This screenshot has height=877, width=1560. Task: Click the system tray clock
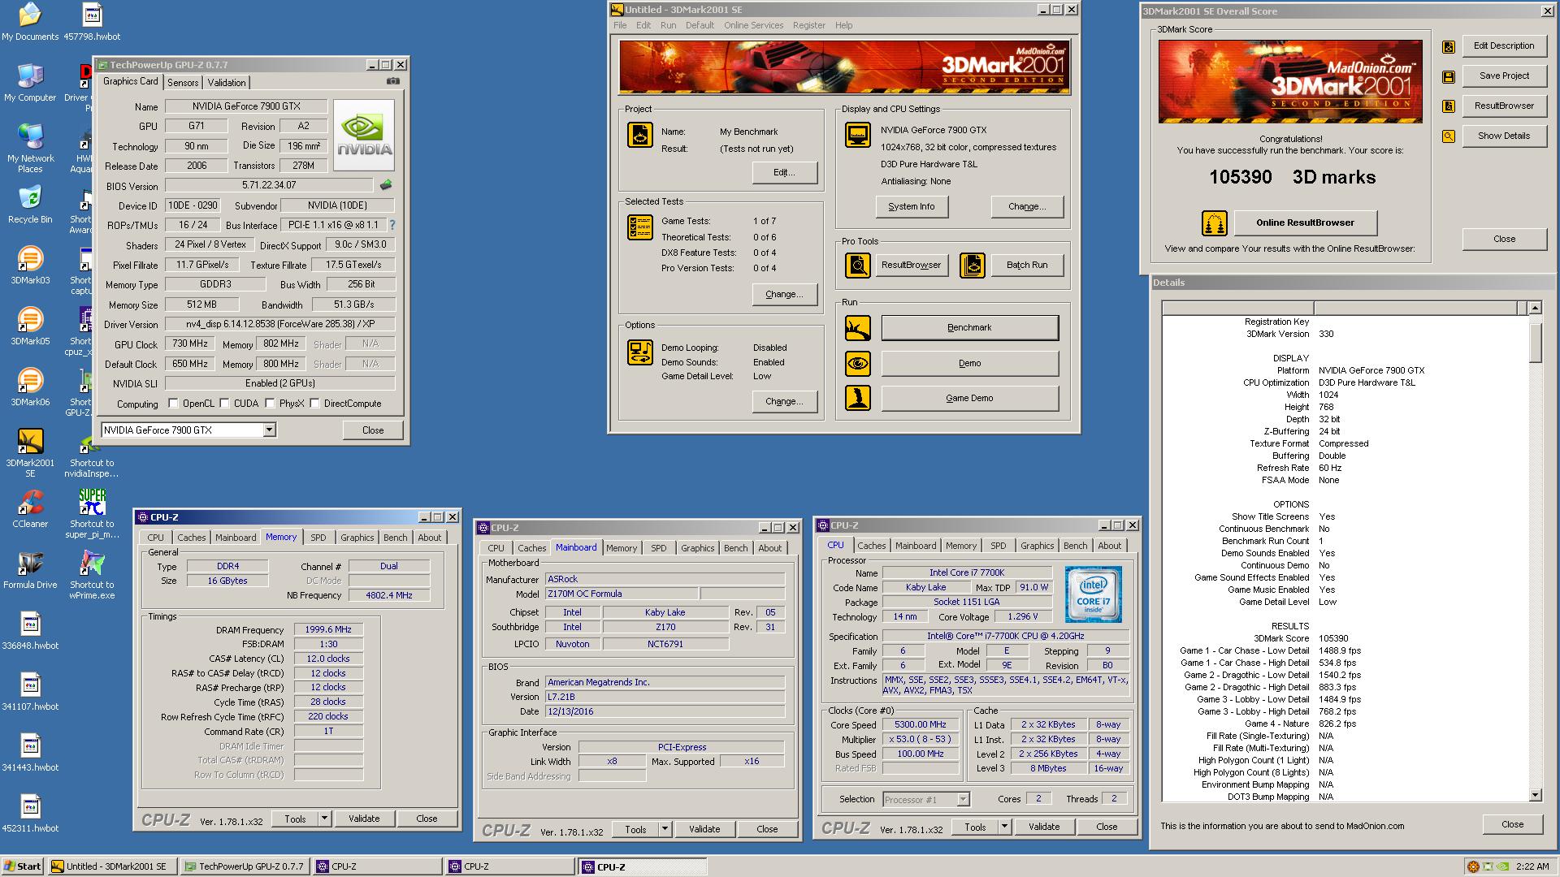coord(1532,866)
